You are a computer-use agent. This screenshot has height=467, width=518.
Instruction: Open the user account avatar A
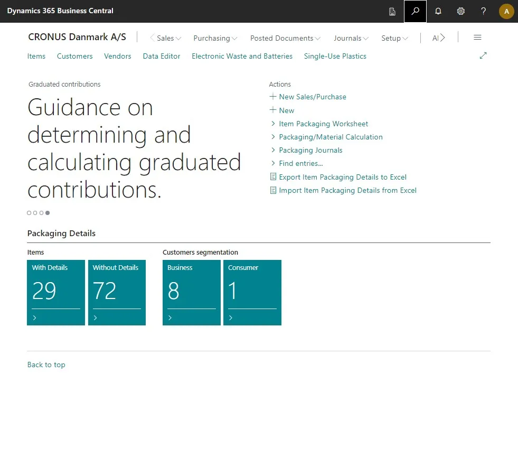click(x=506, y=11)
